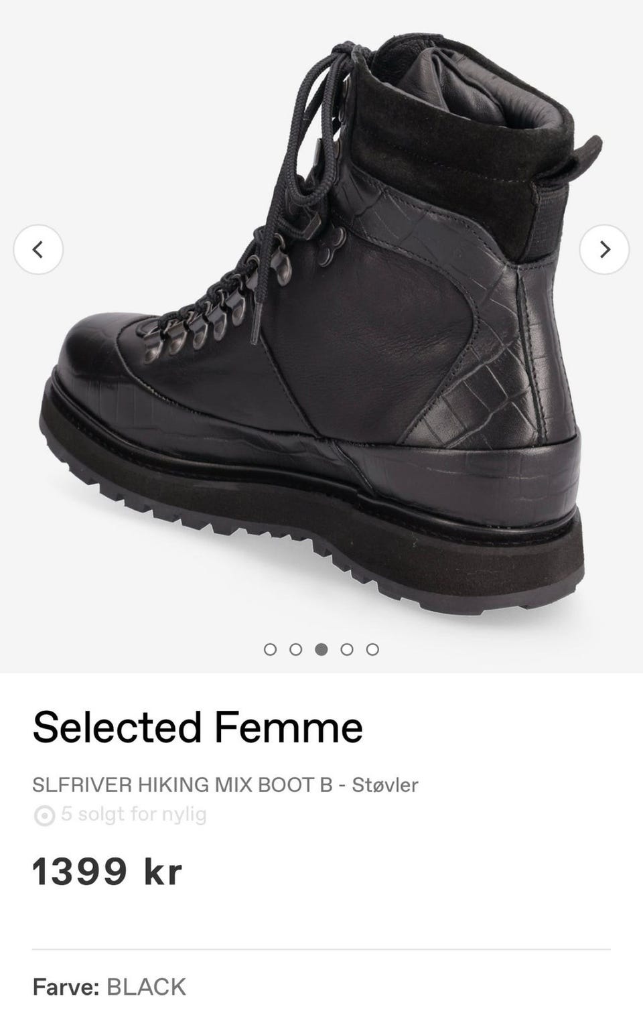This screenshot has height=1011, width=643.
Task: Tap the '5 solgt for nylig' label
Action: point(134,815)
